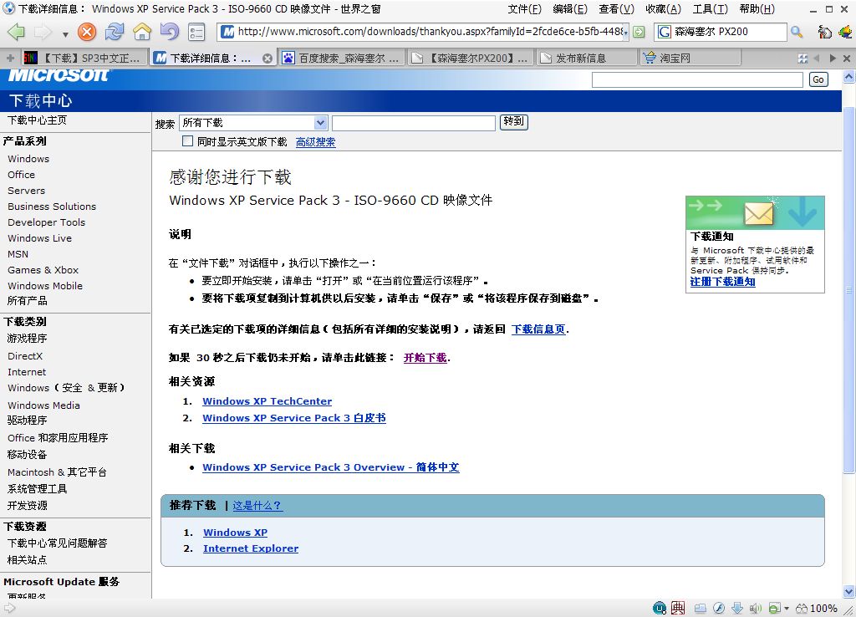
Task: Click the 开始下载 link
Action: (425, 358)
